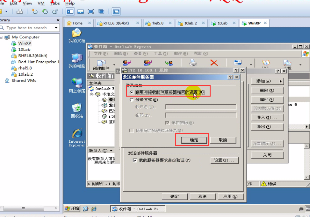Open the VM menu in VMware
This screenshot has height=217, width=310.
pos(41,3)
